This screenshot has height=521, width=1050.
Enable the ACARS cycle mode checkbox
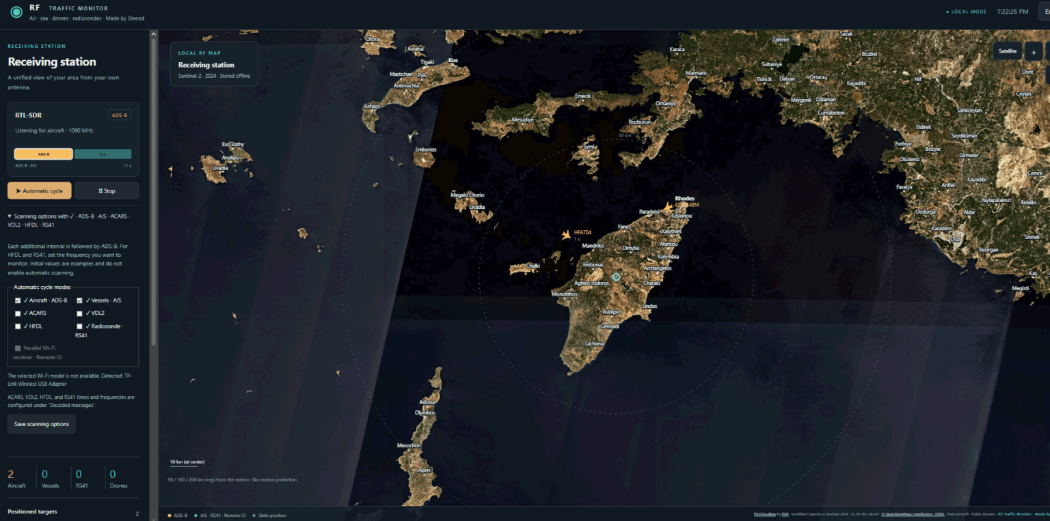point(18,313)
